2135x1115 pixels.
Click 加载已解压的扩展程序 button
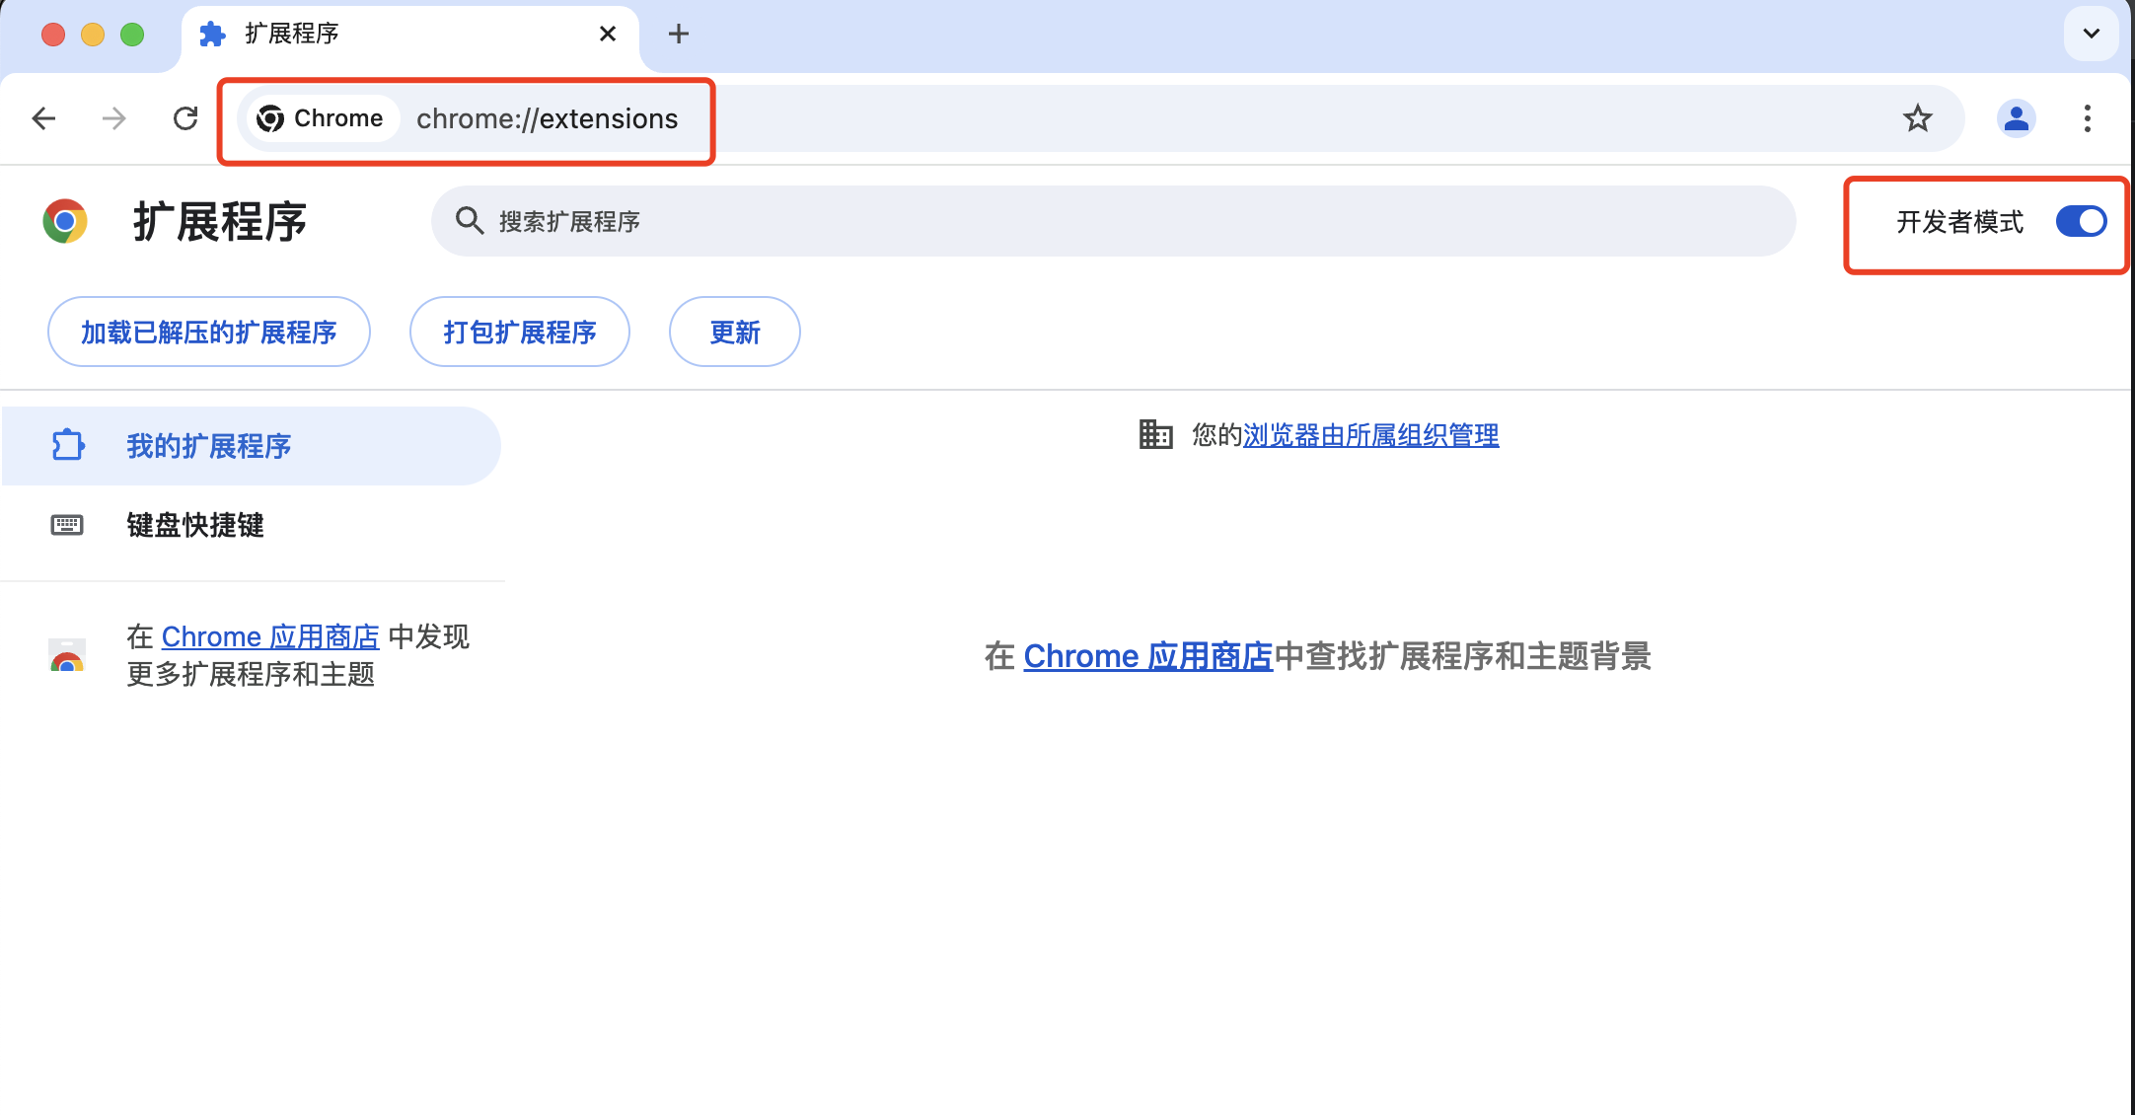(x=208, y=332)
